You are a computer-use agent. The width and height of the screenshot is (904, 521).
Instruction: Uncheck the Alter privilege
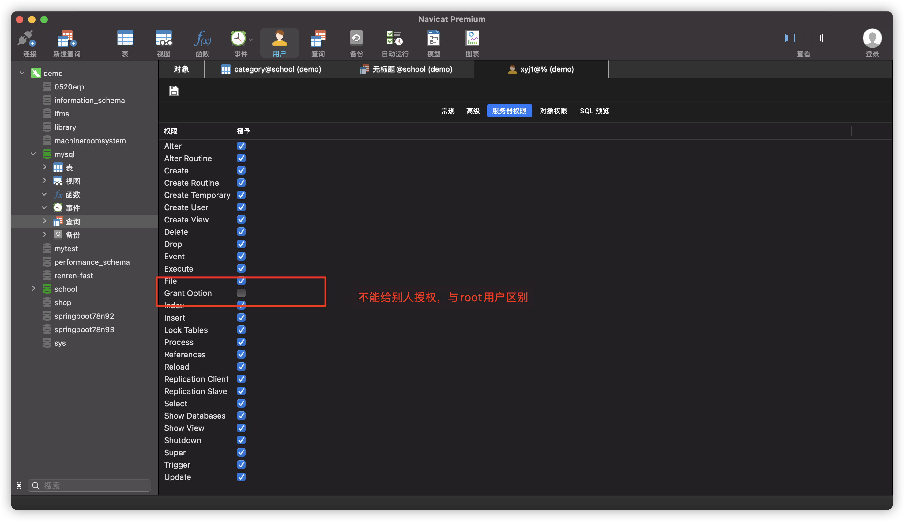[241, 146]
